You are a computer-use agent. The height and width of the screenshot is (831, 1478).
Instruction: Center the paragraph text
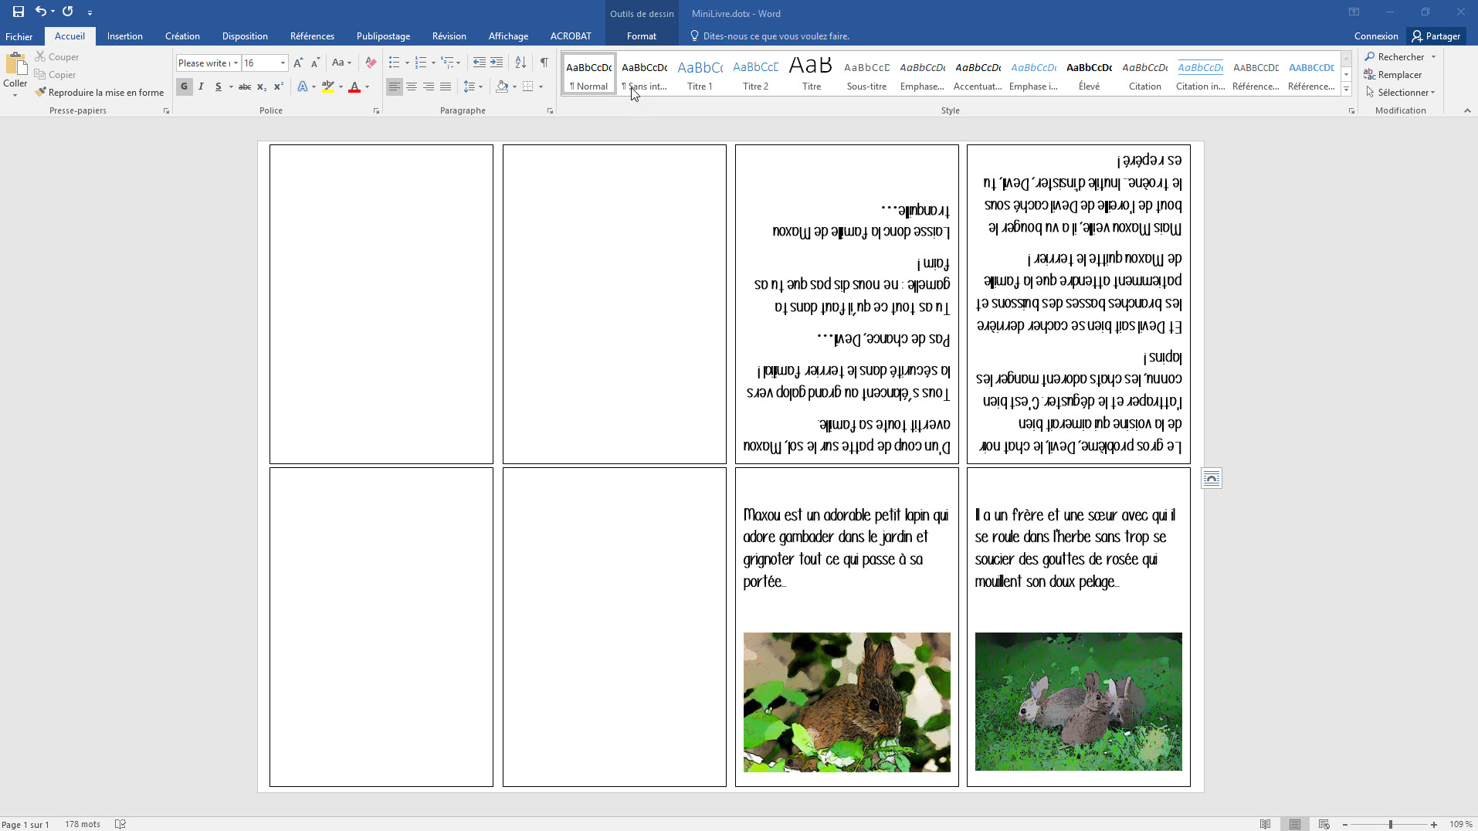pos(412,86)
